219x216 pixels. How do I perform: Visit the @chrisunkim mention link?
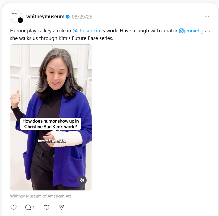click(87, 31)
